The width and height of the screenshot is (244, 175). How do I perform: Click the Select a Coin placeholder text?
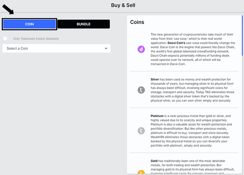[x=17, y=48]
